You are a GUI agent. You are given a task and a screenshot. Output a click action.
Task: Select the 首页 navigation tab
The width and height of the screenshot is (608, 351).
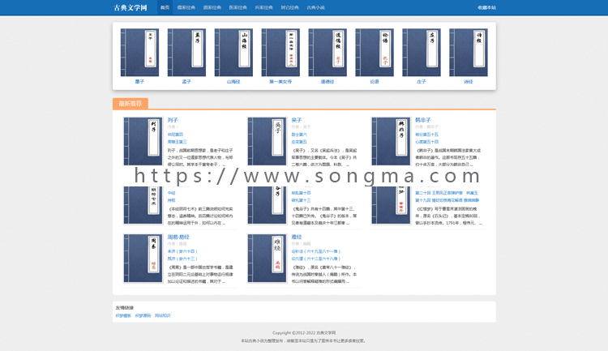165,8
